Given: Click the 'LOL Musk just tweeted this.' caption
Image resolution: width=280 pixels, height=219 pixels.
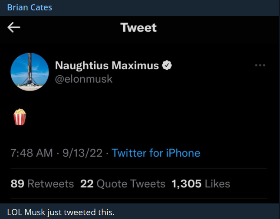Looking at the screenshot, I should pyautogui.click(x=61, y=212).
